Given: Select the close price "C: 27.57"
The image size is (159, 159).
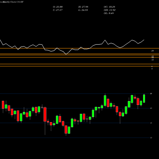Looking at the screenshot, I should tap(58, 10).
